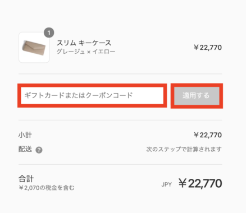
Task: Click the 小計 label
Action: click(x=25, y=135)
